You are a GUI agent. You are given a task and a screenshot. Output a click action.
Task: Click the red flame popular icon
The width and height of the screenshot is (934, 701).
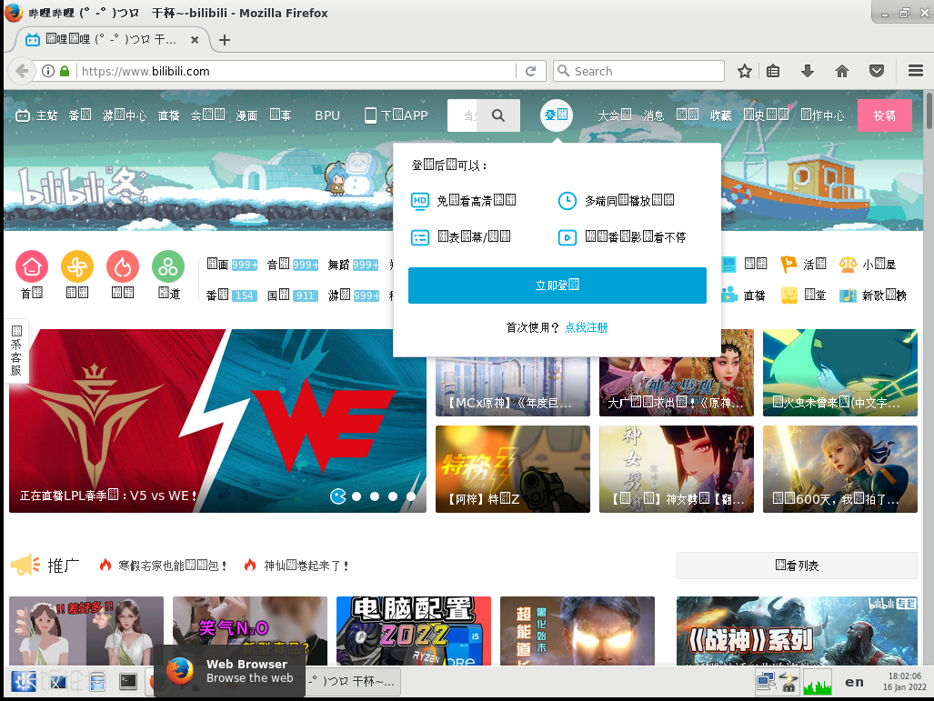click(123, 266)
